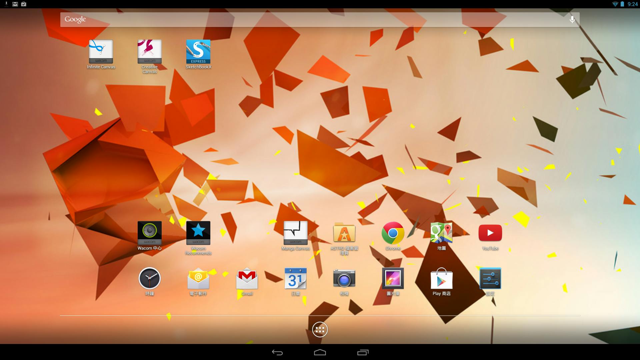The image size is (640, 360).
Task: Open the all apps drawer
Action: pos(320,330)
